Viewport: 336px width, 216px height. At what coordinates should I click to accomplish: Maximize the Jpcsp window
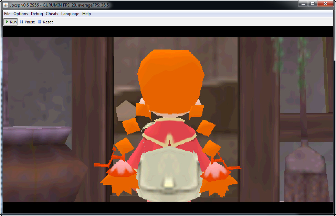pos(313,4)
